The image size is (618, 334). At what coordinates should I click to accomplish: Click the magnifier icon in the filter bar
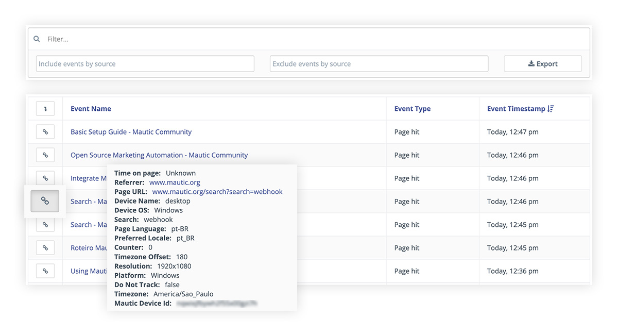tap(36, 39)
